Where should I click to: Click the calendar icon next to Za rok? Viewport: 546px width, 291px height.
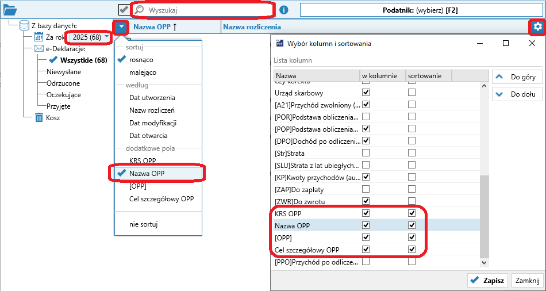pos(39,37)
